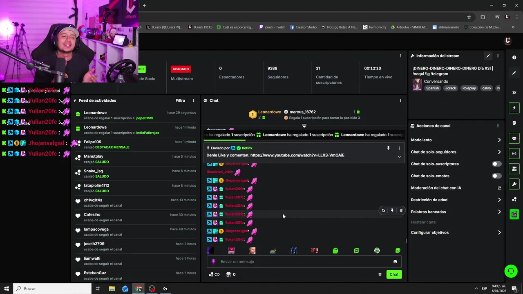Expand Palabras baneadas settings
This screenshot has height=294, width=523.
coord(499,212)
